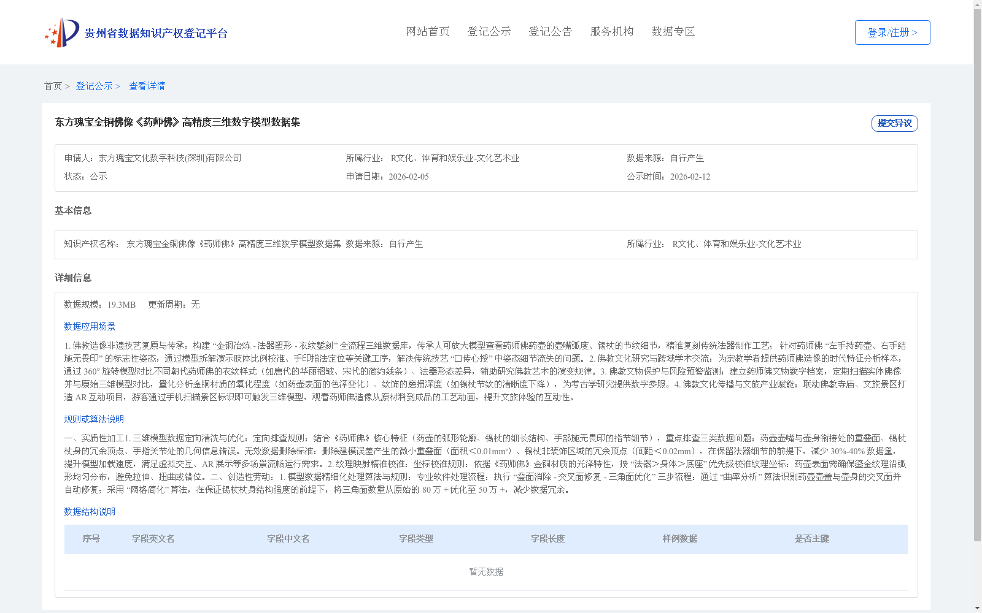Click the 登录/注册 button
Viewport: 982px width, 613px height.
tap(892, 32)
